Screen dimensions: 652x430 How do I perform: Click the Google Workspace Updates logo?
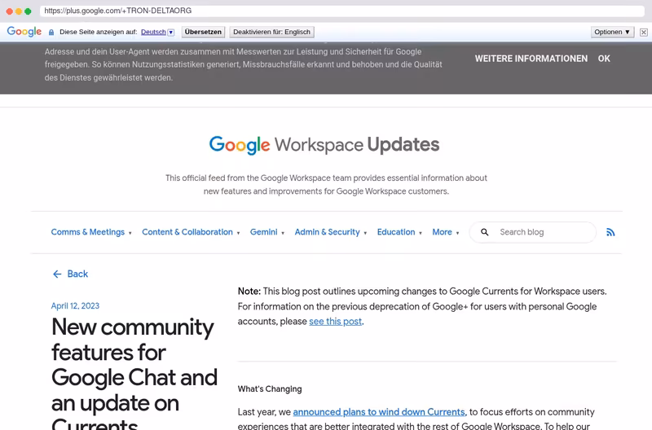pos(324,145)
